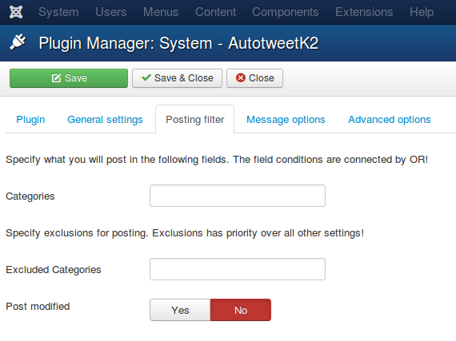Click the plug icon beside Plugin Manager title

[x=18, y=42]
